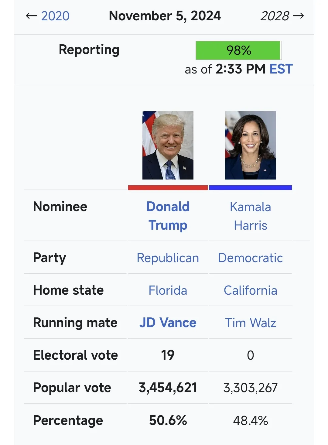
Task: Click the right arrow beside 2028
Action: pyautogui.click(x=298, y=16)
